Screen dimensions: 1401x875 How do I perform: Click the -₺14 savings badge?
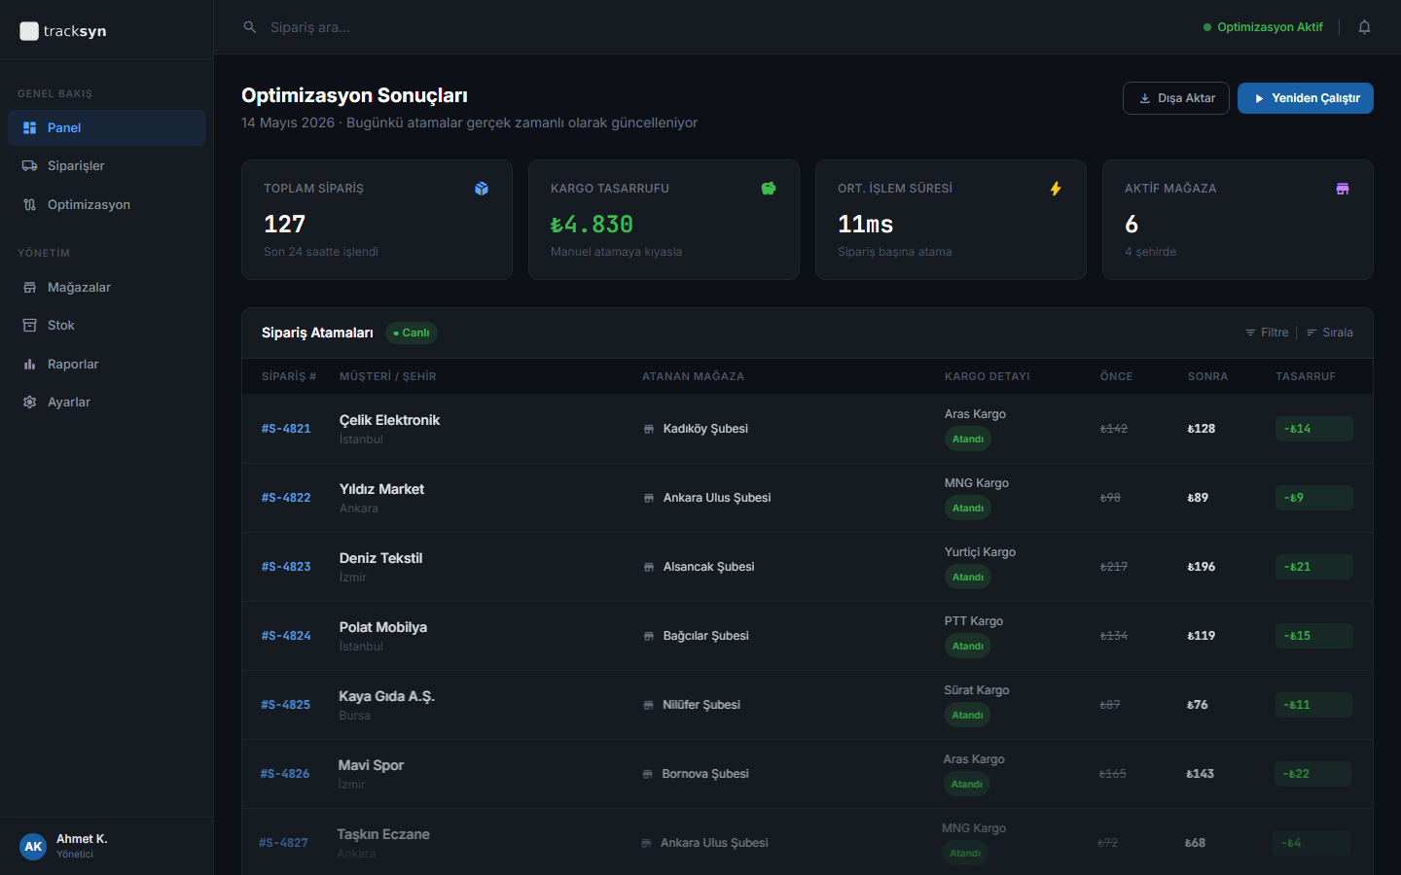coord(1314,429)
